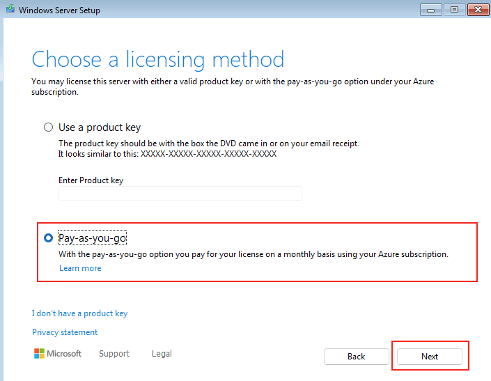Viewport: 491px width, 381px height.
Task: Open the Learn more link
Action: [80, 268]
